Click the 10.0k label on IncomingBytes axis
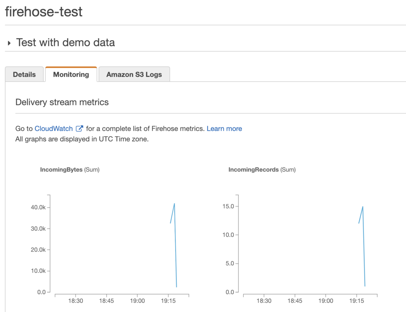Viewport: 406px width, 312px height. [x=38, y=271]
